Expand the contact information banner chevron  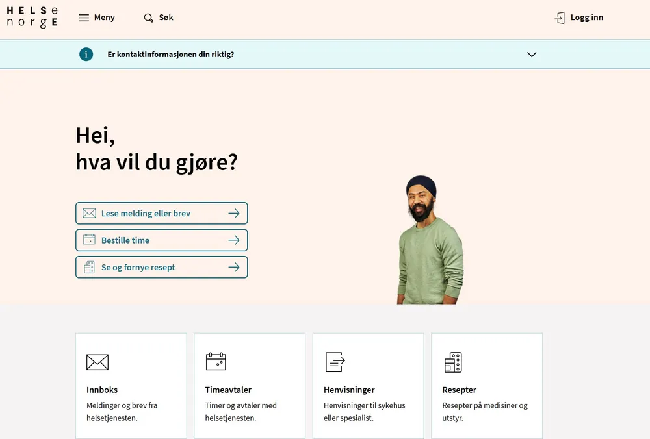tap(532, 55)
